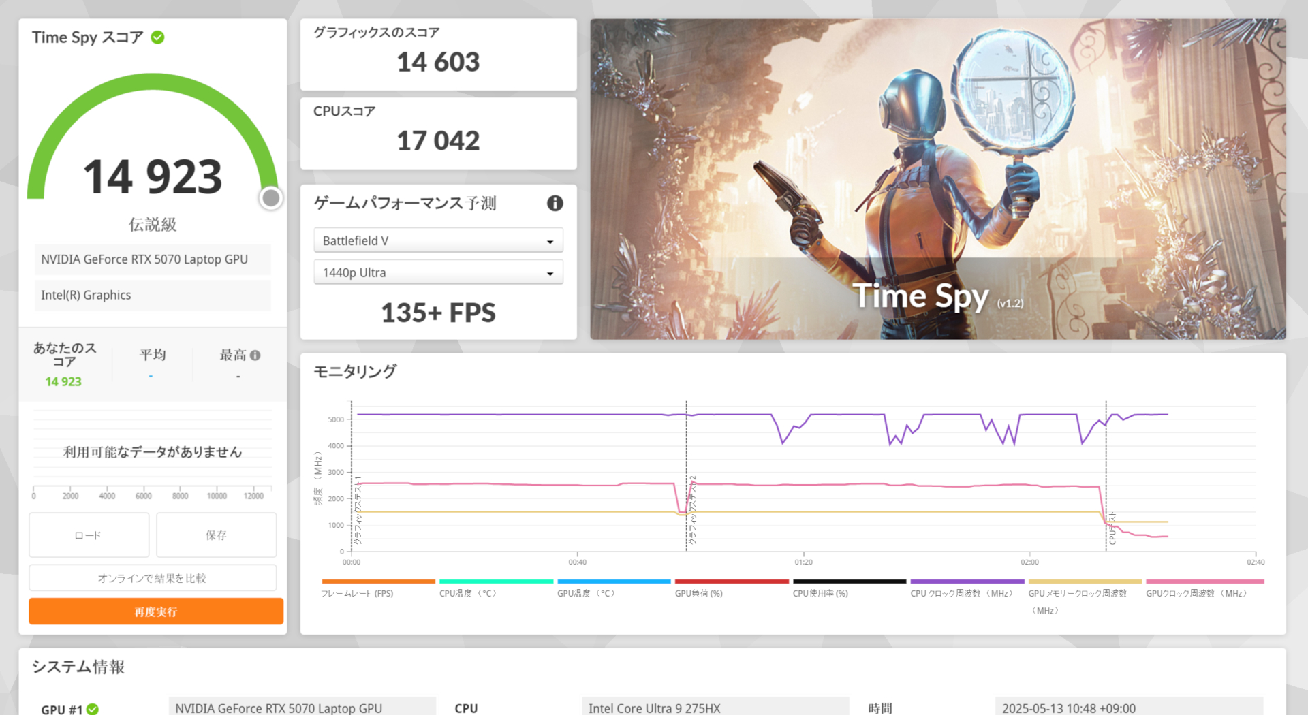
Task: Click the オンラインで結果を比較 button
Action: [152, 577]
